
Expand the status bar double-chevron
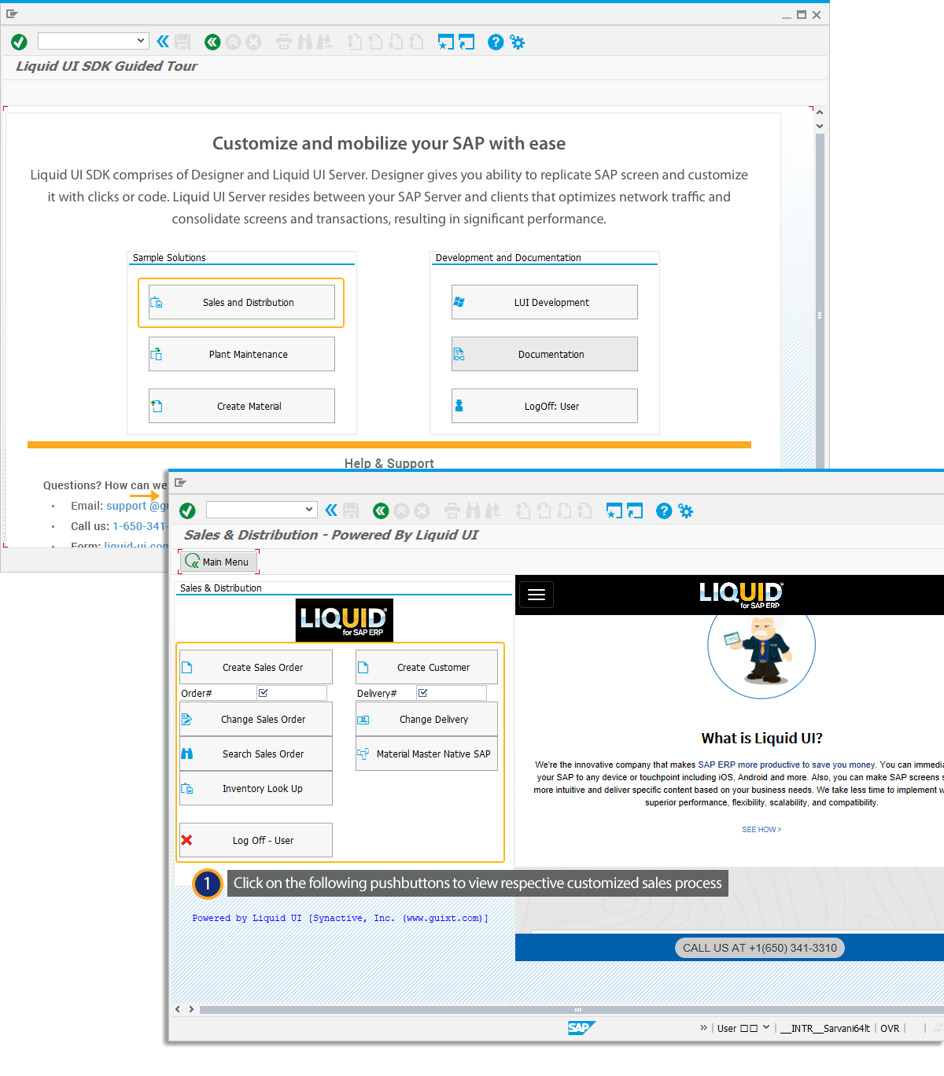(x=703, y=1027)
